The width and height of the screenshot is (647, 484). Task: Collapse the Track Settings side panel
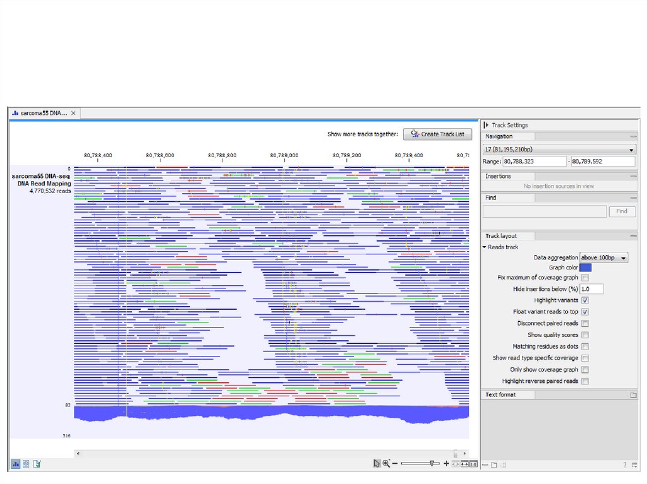486,125
